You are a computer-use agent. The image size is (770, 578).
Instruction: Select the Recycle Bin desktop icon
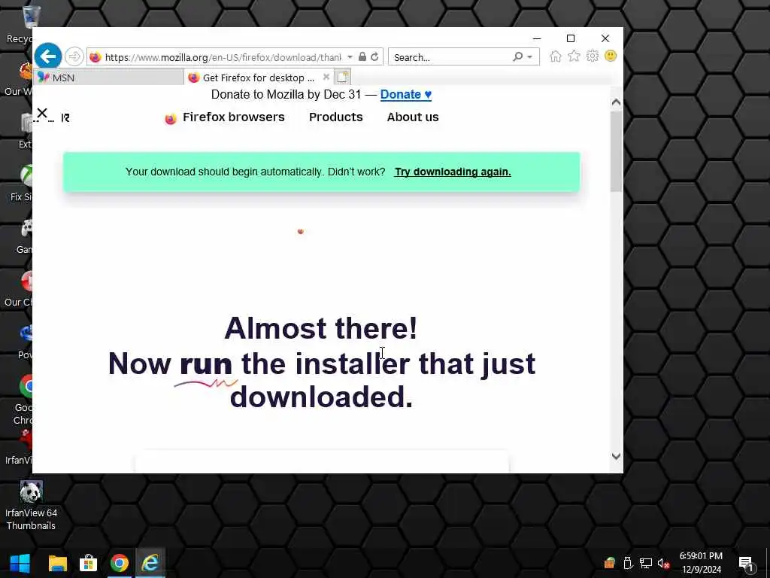[x=23, y=25]
